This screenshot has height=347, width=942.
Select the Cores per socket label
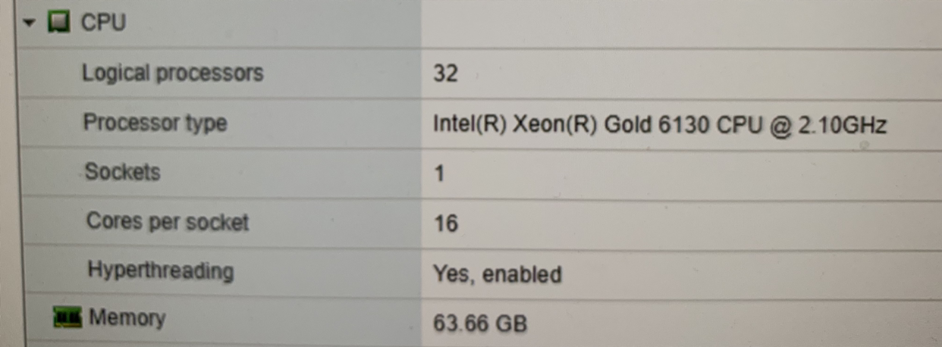point(167,221)
